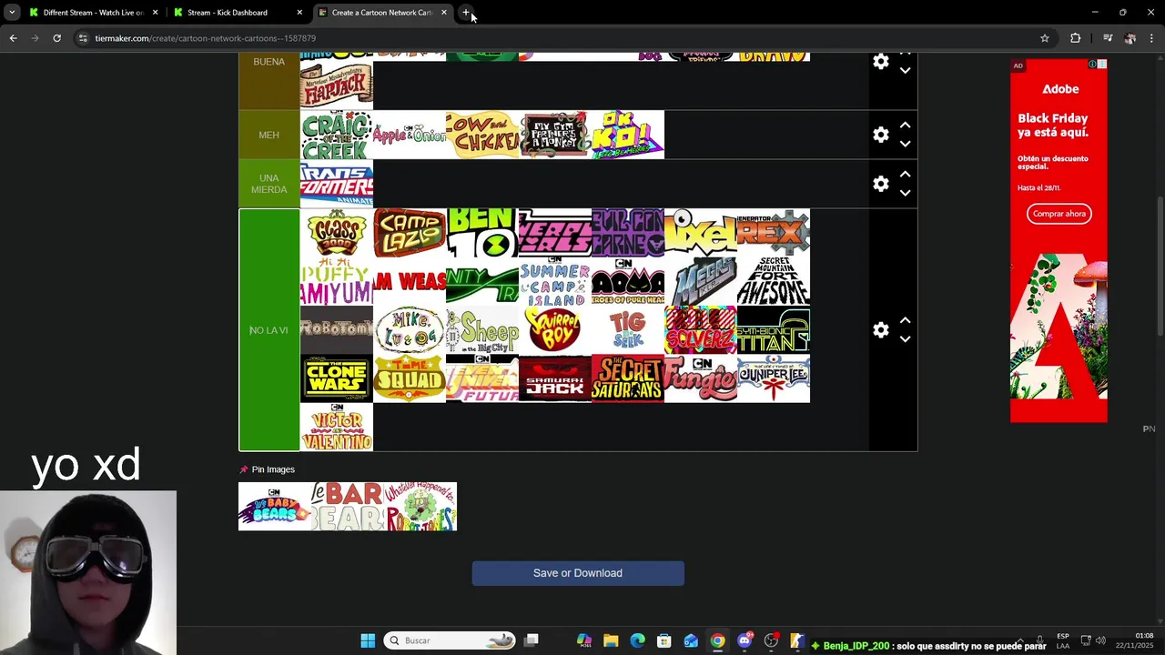Switch to the Diffrent Stream browser tab
The width and height of the screenshot is (1165, 655).
93,13
